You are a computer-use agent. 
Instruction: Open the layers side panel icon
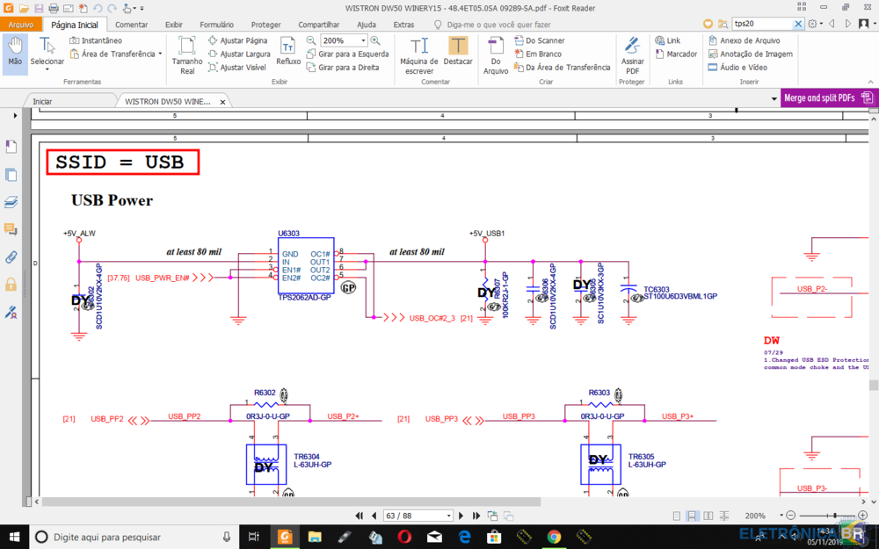click(x=11, y=202)
